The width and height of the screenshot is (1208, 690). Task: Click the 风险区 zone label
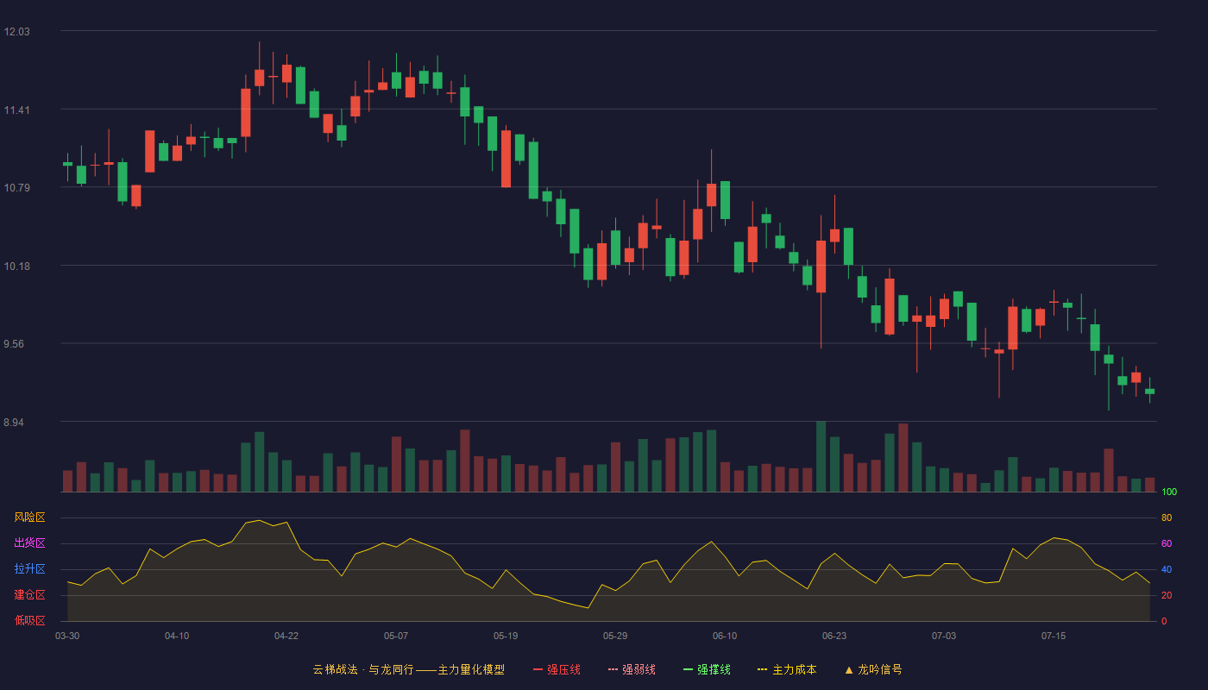tap(29, 517)
